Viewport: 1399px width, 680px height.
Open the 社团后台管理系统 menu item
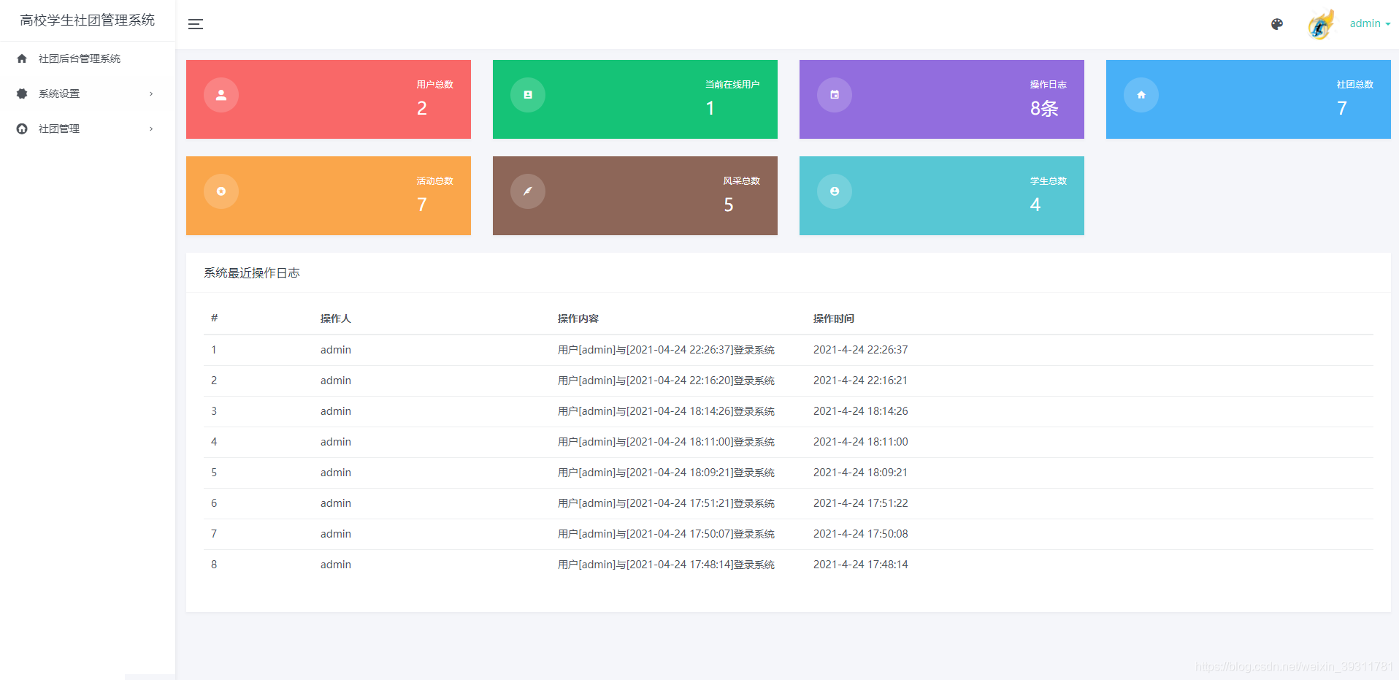pyautogui.click(x=88, y=58)
